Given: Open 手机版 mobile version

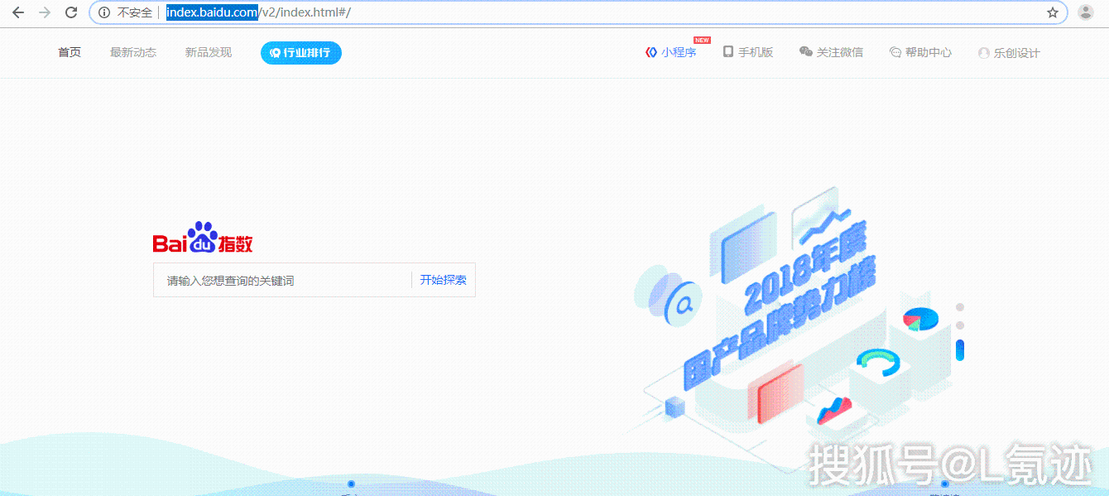Looking at the screenshot, I should click(x=748, y=52).
